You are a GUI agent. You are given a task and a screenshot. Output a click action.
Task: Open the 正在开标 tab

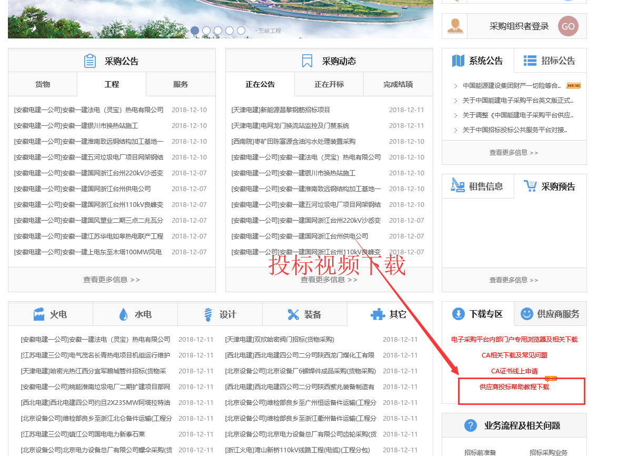(329, 84)
